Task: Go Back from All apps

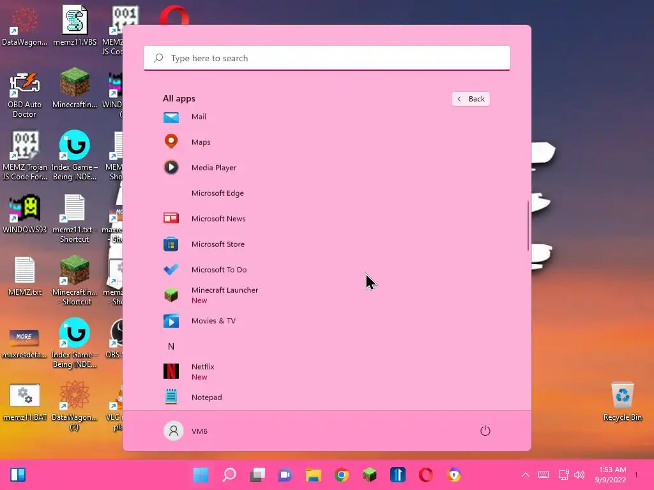Action: point(471,99)
